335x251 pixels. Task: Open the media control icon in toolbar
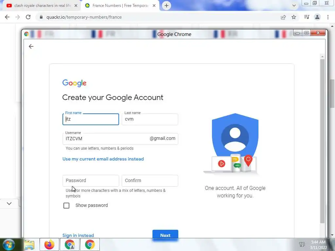click(307, 17)
